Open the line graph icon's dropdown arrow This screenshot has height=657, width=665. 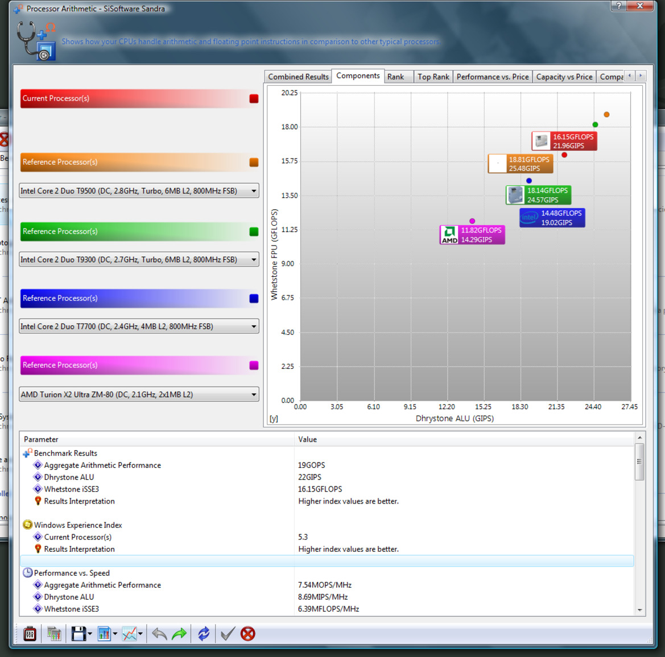click(x=141, y=634)
